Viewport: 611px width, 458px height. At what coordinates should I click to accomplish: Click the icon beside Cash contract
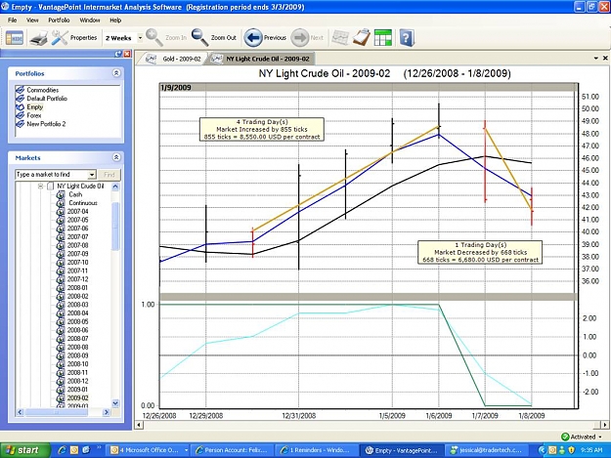click(61, 194)
